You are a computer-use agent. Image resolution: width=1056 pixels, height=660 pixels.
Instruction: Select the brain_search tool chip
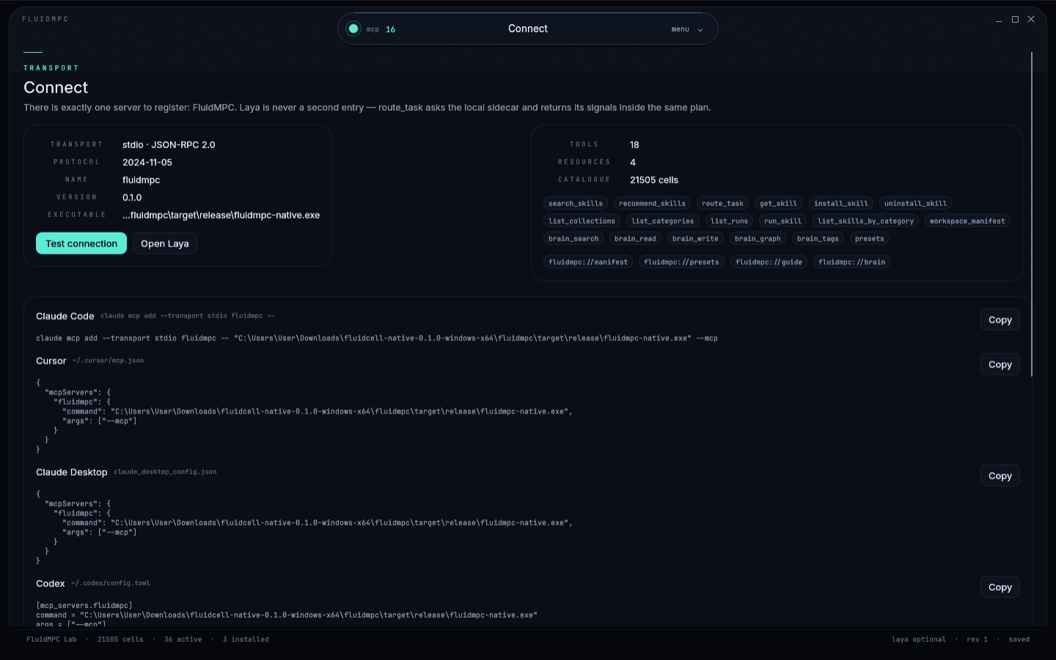pos(573,239)
